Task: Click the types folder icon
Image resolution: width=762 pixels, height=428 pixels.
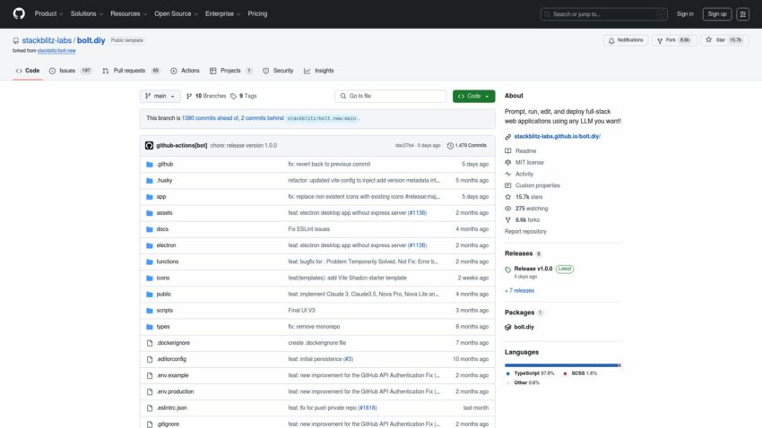Action: coord(150,327)
